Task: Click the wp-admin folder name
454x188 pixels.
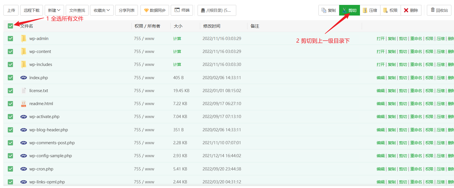Action: pyautogui.click(x=39, y=39)
